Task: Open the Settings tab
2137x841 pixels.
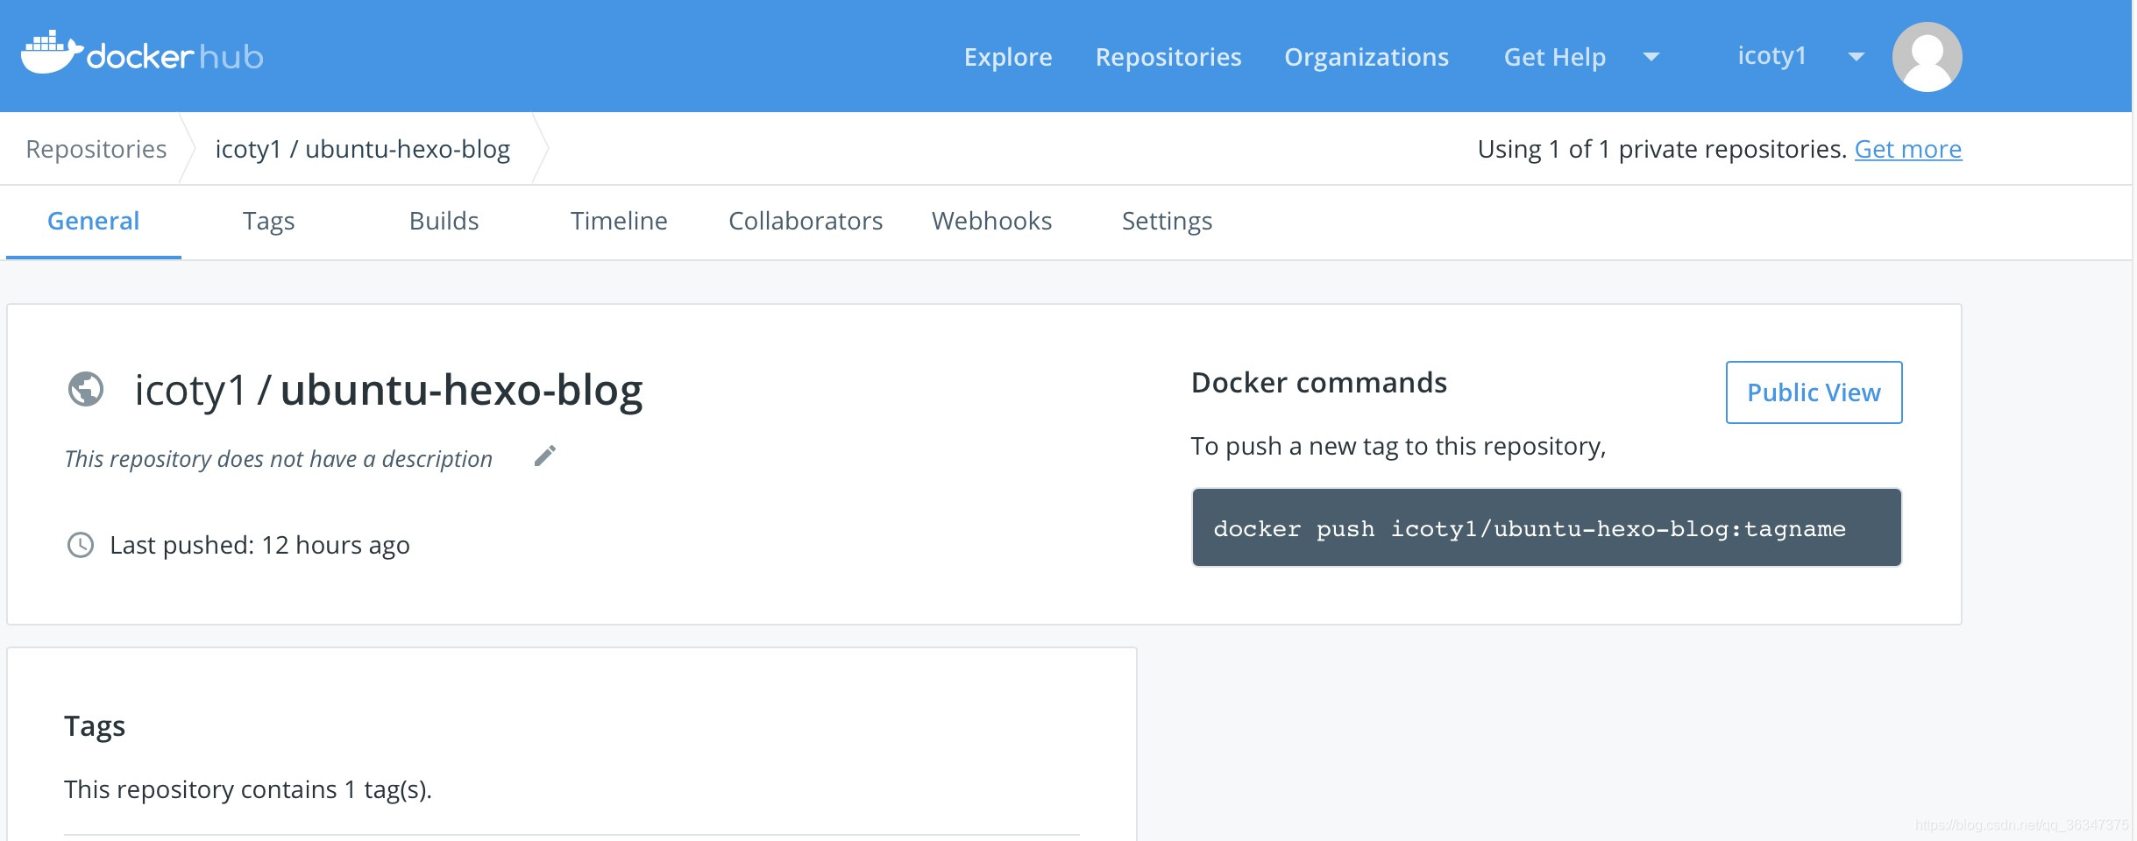Action: (1168, 221)
